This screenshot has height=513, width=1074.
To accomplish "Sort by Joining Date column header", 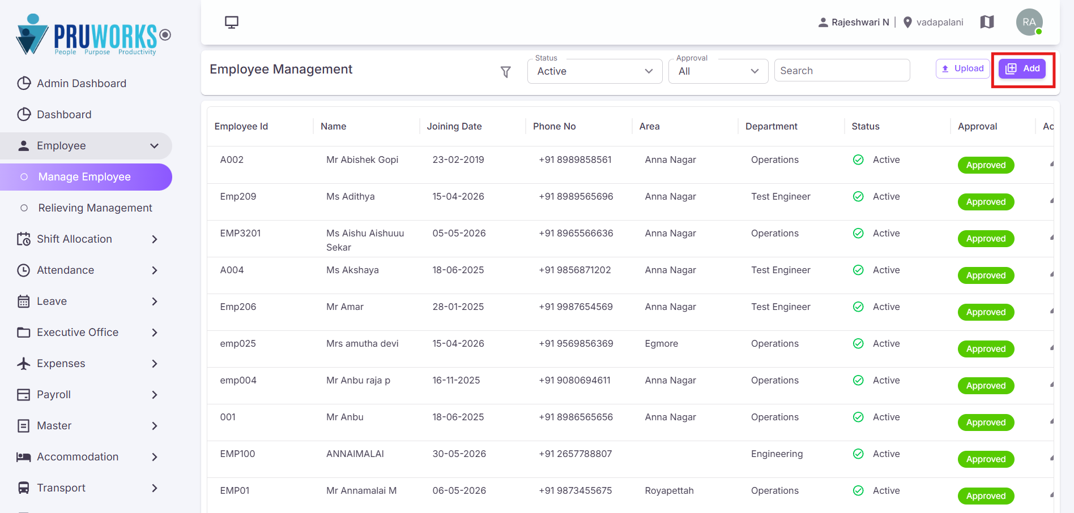I will (454, 126).
